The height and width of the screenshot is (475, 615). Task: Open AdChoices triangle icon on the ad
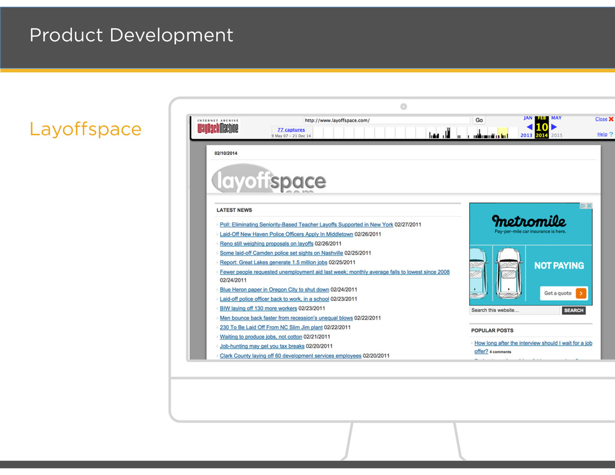(x=583, y=206)
